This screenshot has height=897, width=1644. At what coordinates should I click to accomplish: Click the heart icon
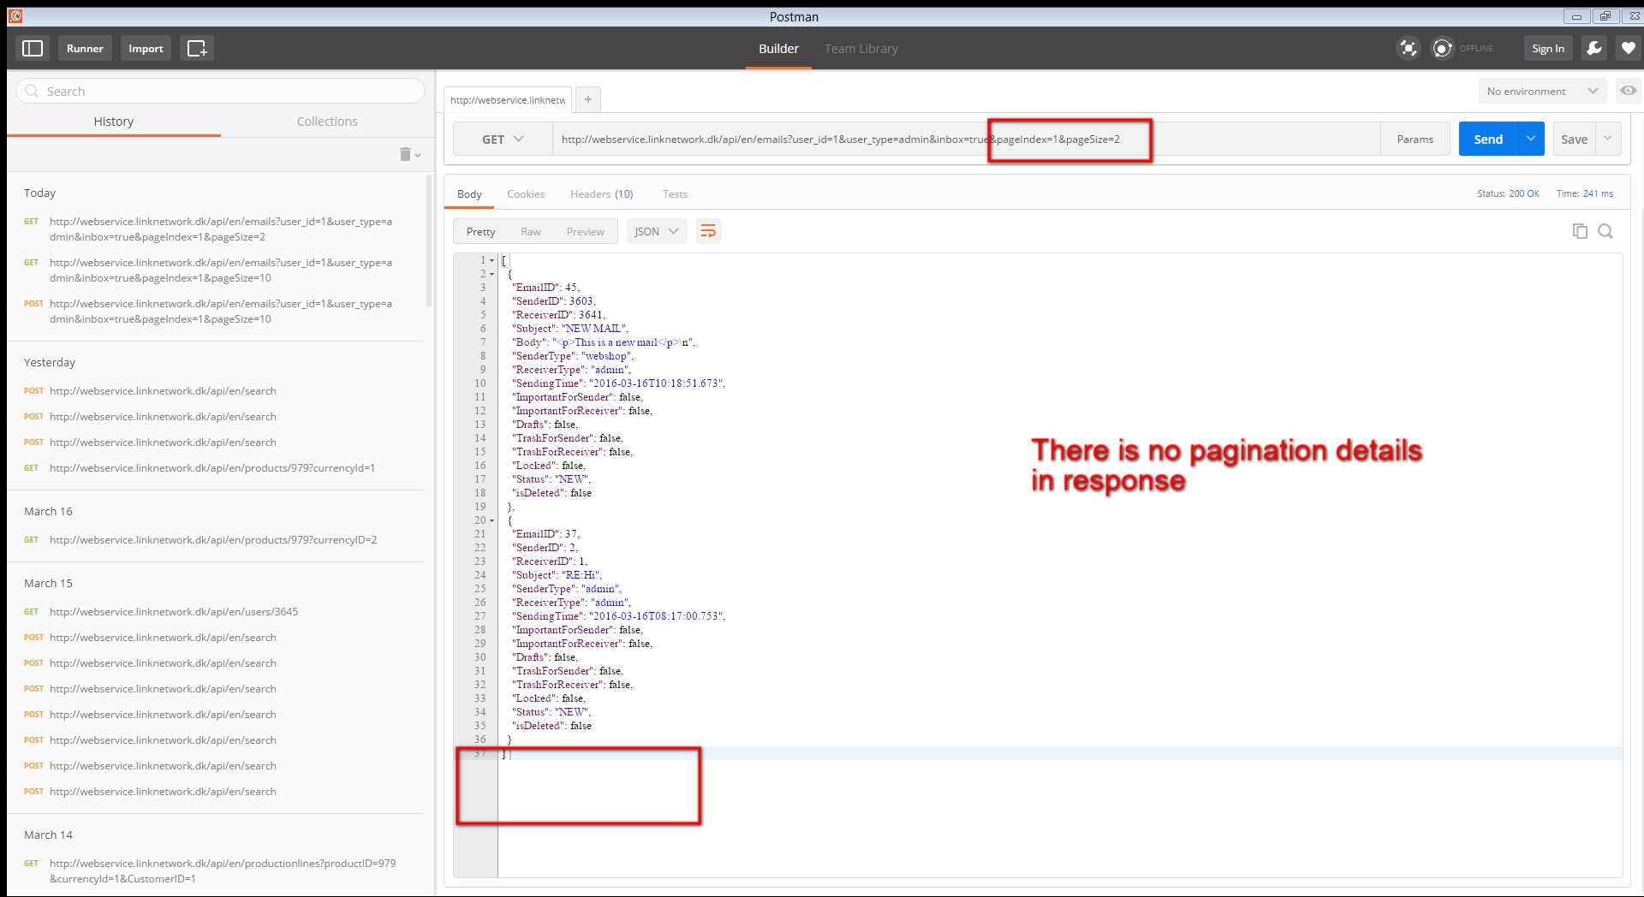pyautogui.click(x=1628, y=49)
